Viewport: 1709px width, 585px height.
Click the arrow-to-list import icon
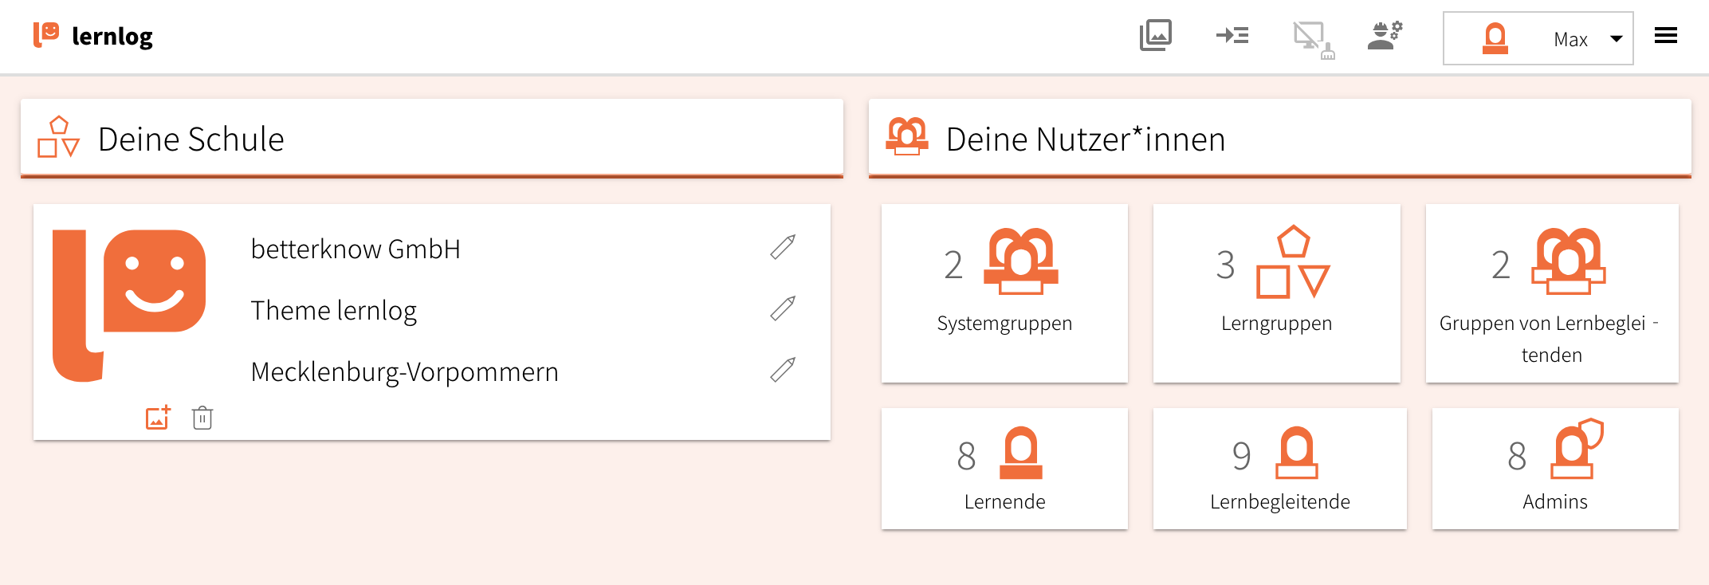pyautogui.click(x=1232, y=36)
